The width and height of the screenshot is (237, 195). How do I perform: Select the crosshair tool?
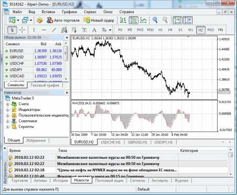point(22,30)
